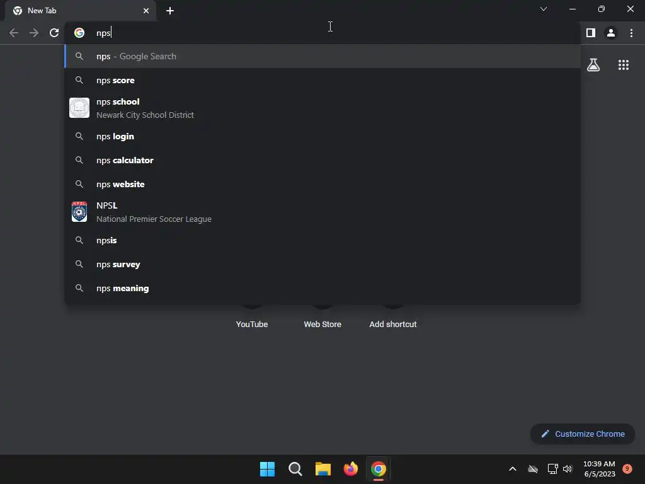Click the Google logo in address bar
This screenshot has height=484, width=645.
point(79,33)
